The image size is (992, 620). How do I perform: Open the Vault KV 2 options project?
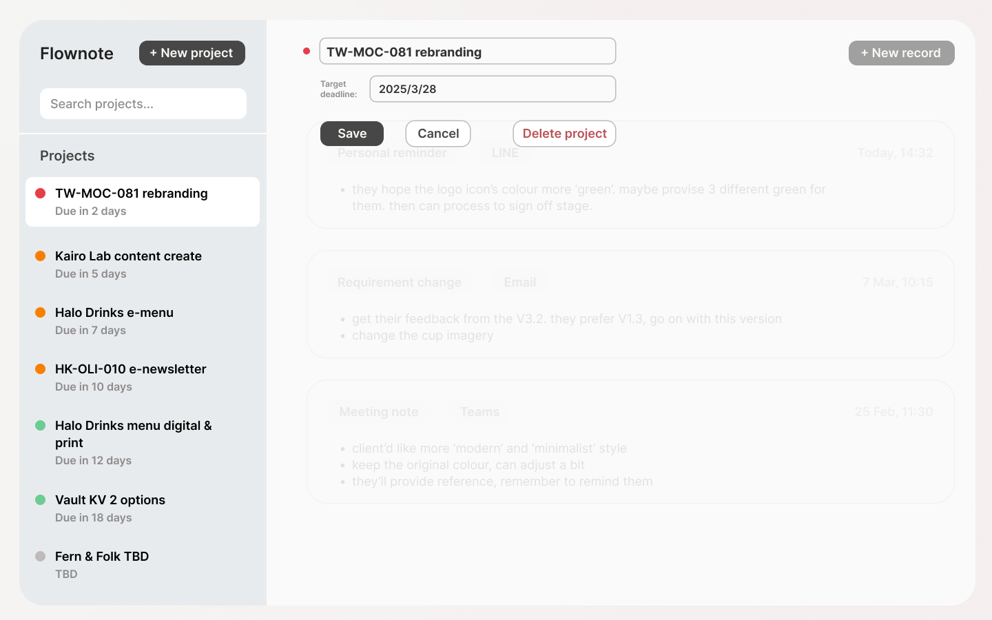pos(110,508)
